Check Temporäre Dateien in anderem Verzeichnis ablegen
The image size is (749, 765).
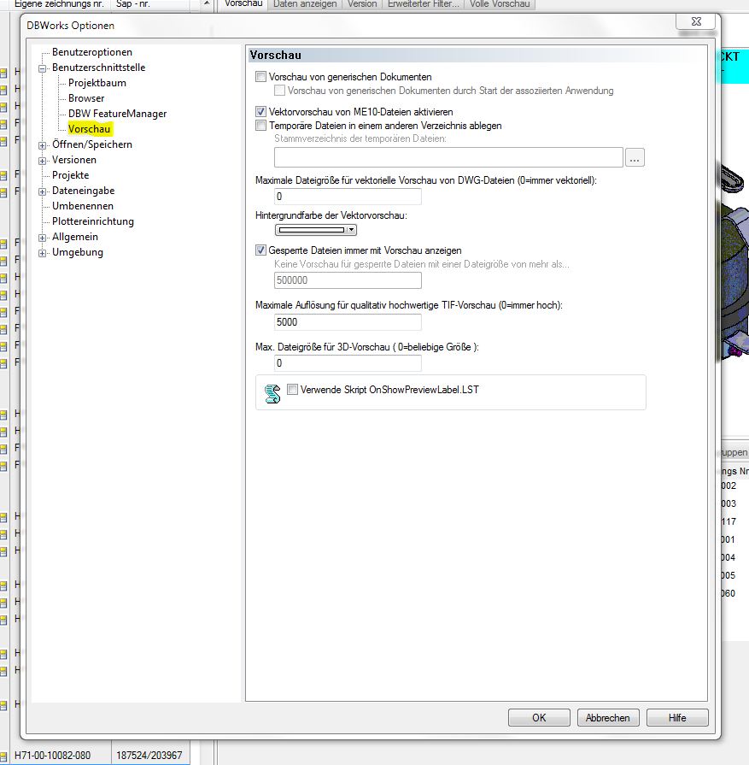click(260, 126)
